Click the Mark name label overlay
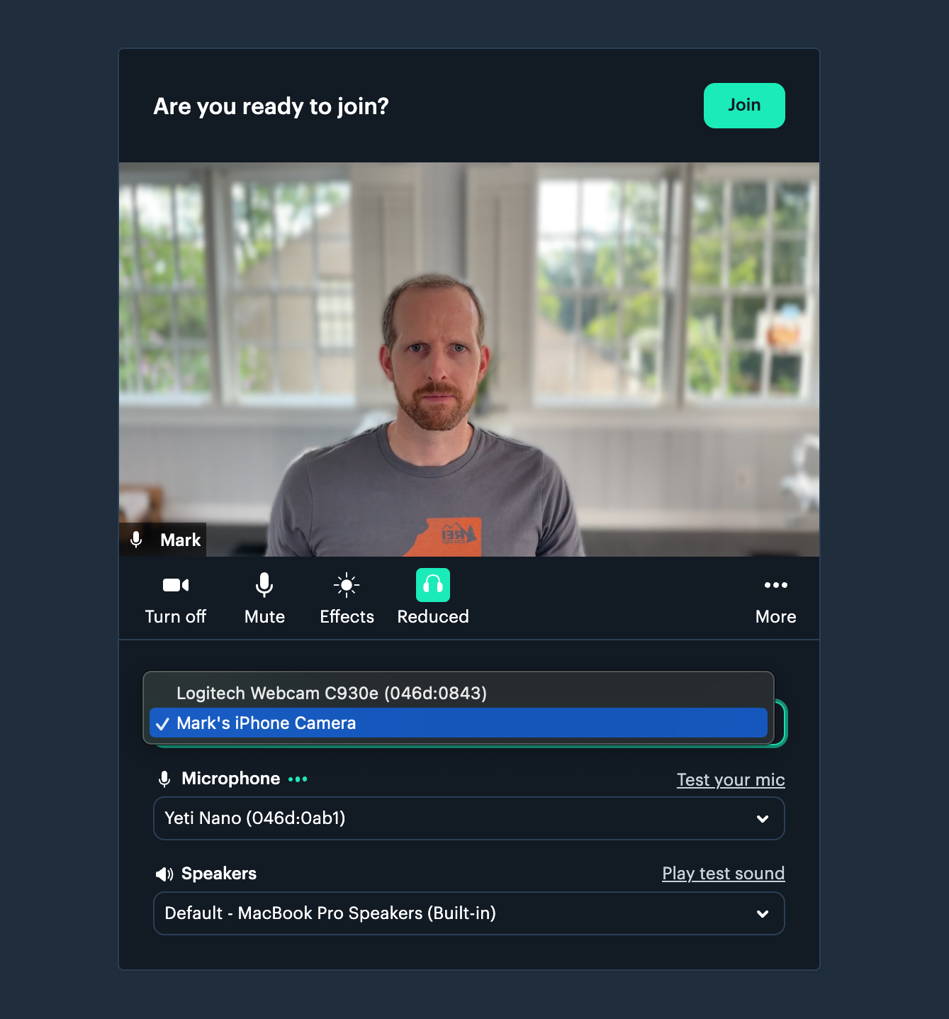The width and height of the screenshot is (949, 1019). pyautogui.click(x=180, y=540)
